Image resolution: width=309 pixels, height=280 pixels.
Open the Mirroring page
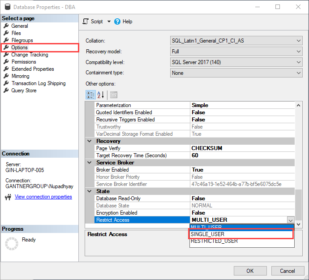pos(20,76)
